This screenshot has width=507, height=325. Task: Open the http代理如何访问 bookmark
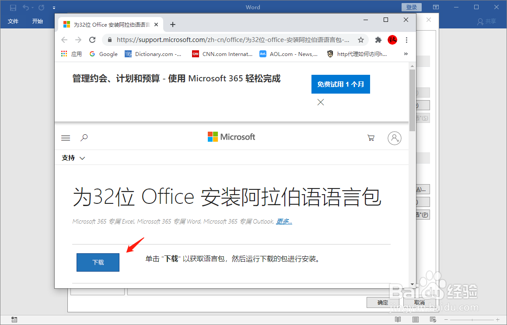[x=357, y=54]
